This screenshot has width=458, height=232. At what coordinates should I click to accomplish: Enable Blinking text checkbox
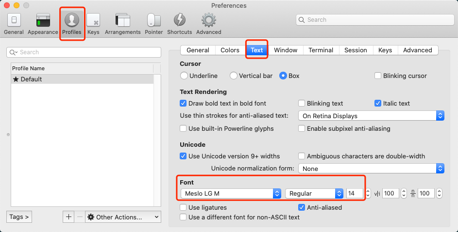[x=302, y=103]
